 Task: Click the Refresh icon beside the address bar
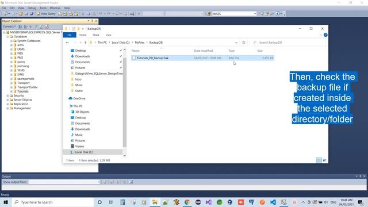point(244,43)
